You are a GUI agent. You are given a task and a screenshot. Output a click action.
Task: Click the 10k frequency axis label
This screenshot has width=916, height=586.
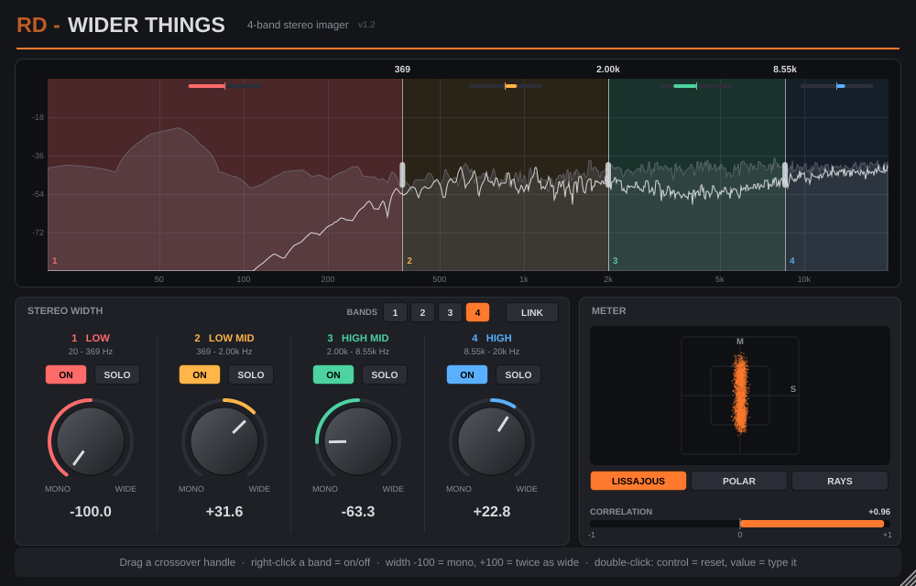(x=804, y=279)
